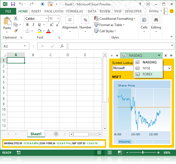The image size is (176, 164).
Task: Click the Paste clipboard icon
Action: click(7, 21)
